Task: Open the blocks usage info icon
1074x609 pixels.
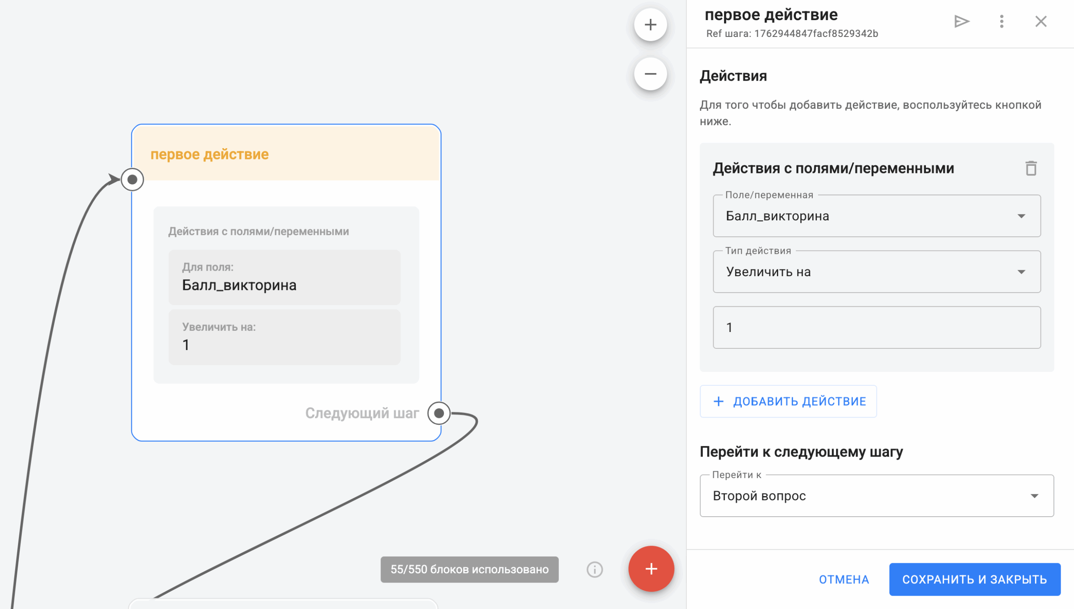Action: tap(594, 570)
